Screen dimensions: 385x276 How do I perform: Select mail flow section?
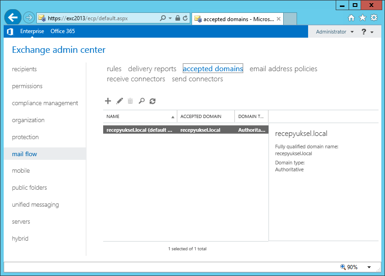(45, 154)
